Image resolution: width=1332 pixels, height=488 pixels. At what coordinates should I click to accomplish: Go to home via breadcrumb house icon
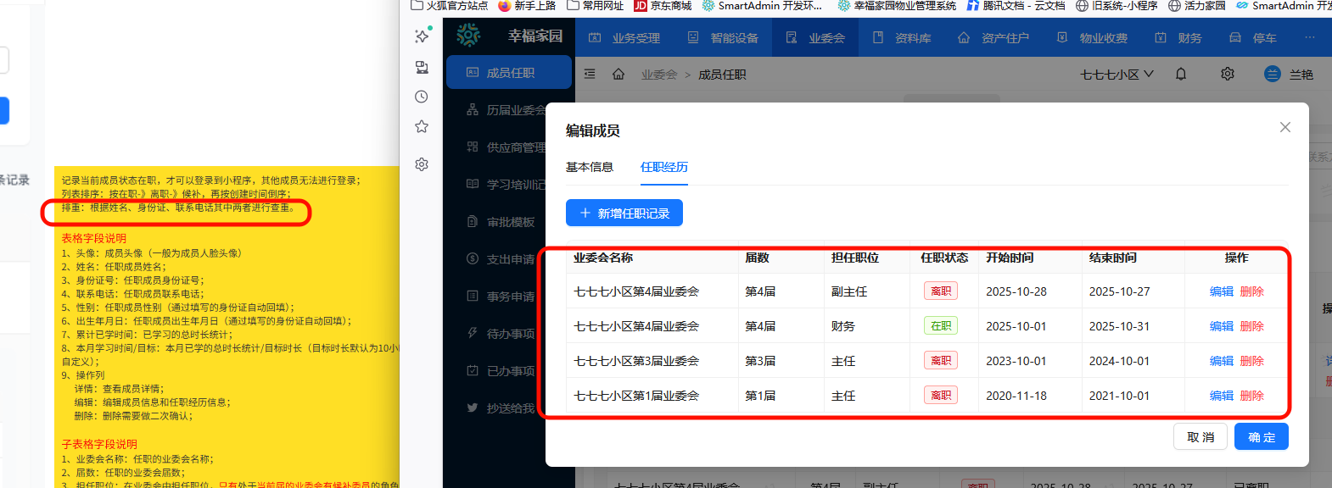tap(618, 75)
